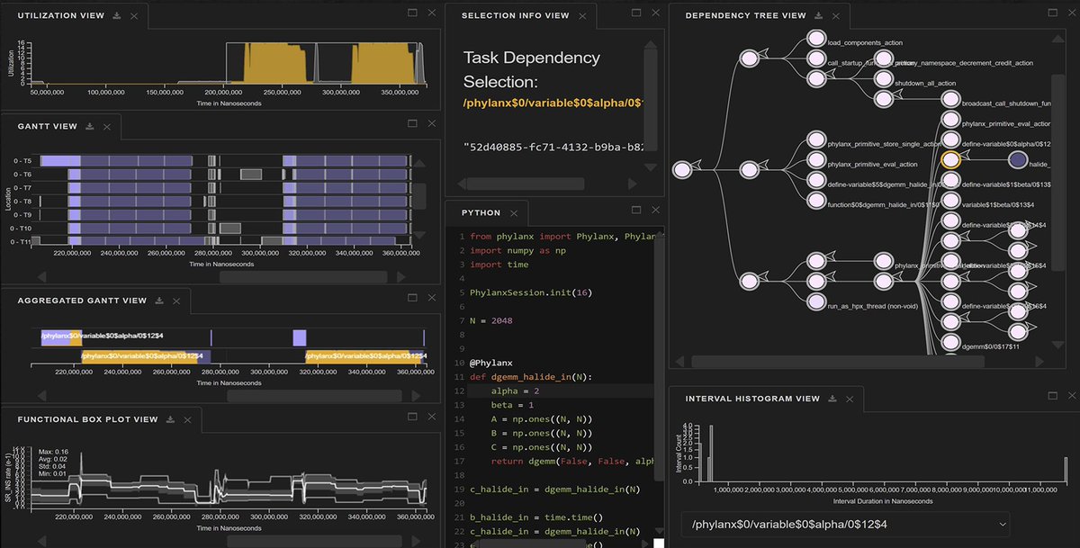This screenshot has width=1080, height=548.
Task: Select the phylanx_primitive_store_single_action node
Action: (x=816, y=140)
